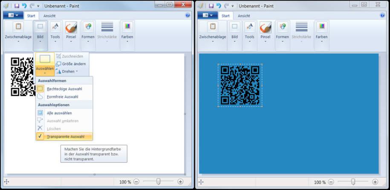Open Paint file menu button in right window
Screen dimensions: 390x190
[x=208, y=15]
